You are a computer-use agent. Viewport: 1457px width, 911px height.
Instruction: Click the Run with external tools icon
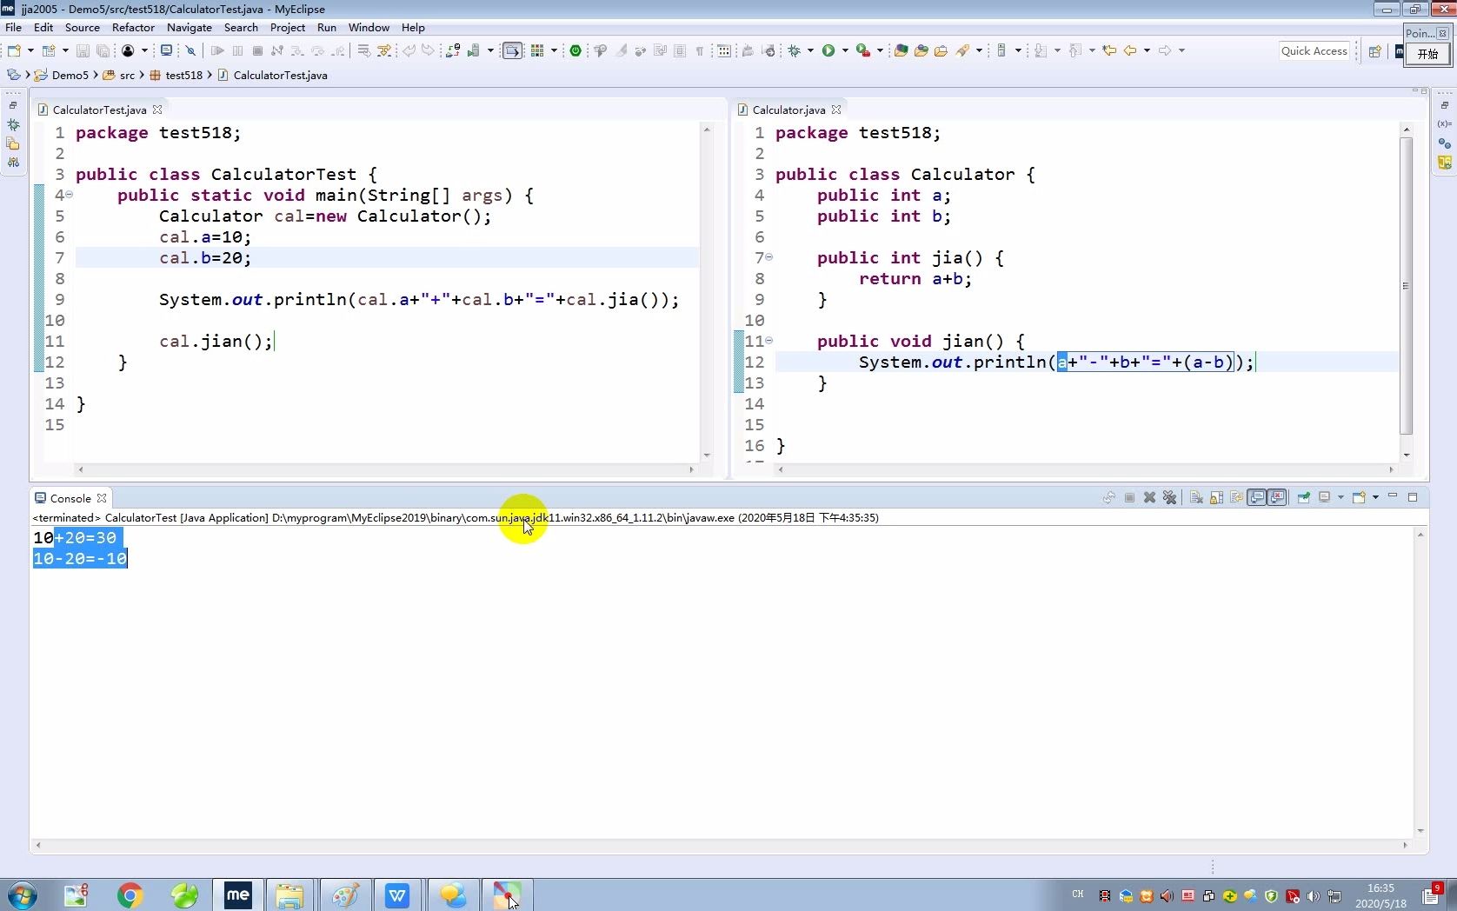[x=862, y=50]
